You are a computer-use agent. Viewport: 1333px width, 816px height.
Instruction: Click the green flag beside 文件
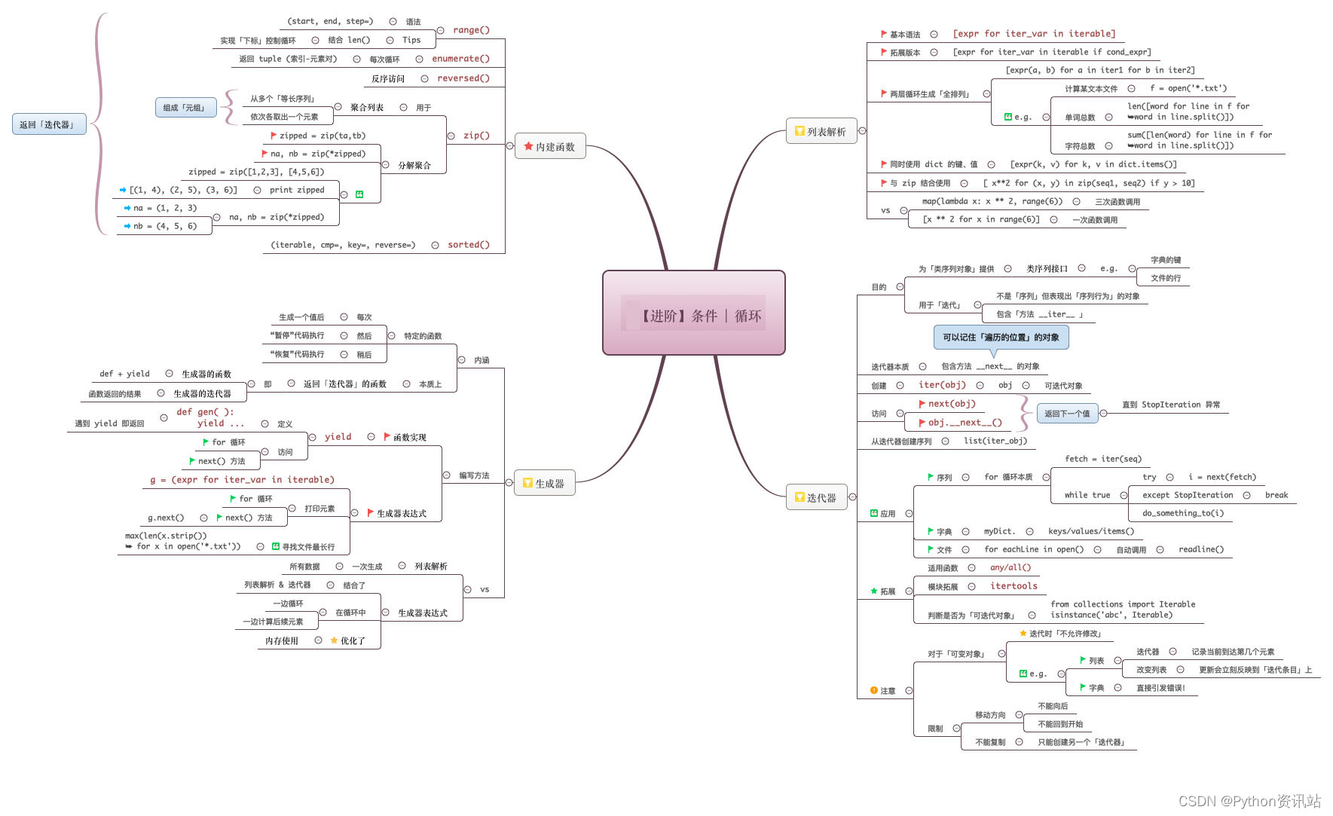click(x=931, y=549)
